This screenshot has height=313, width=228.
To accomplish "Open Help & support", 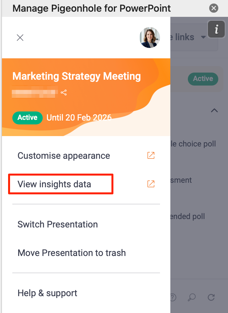I will [47, 293].
